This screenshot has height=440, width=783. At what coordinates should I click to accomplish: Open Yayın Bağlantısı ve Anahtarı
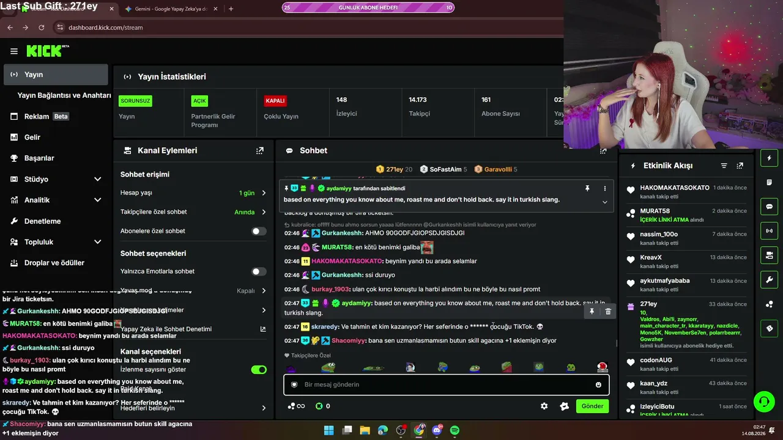pos(64,95)
